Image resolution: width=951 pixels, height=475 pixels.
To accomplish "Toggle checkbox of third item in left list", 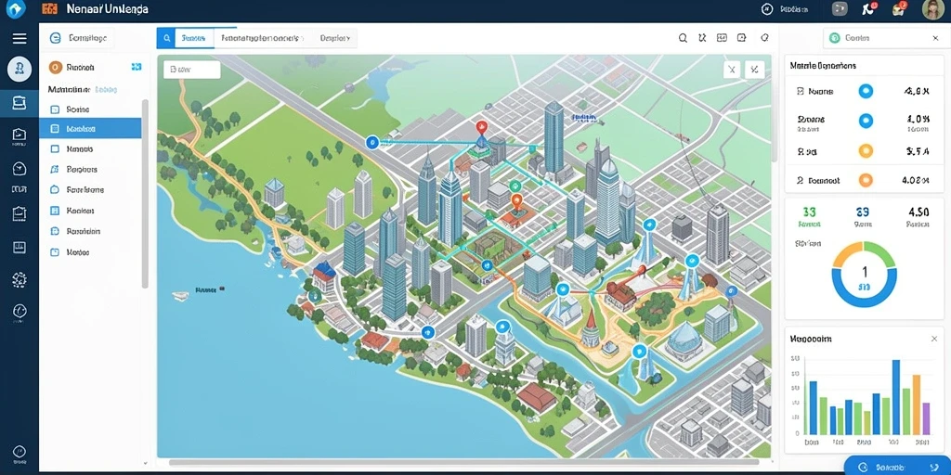I will 55,148.
